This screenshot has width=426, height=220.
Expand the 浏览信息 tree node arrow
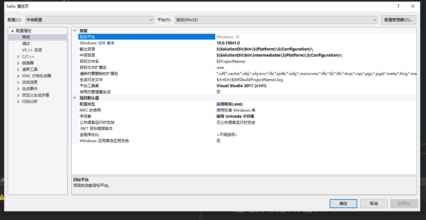18,82
